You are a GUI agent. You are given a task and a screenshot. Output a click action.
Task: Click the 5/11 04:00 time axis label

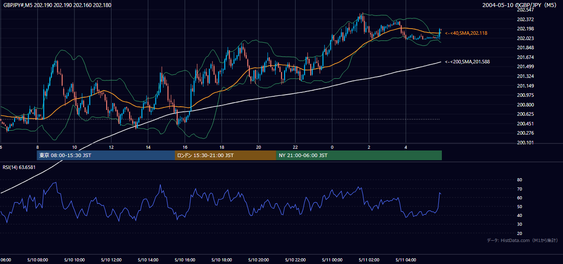coord(406,260)
